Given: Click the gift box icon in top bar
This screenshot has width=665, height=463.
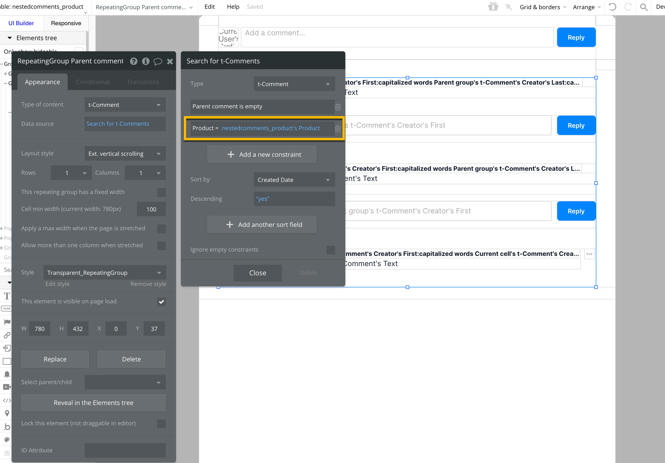Looking at the screenshot, I should pyautogui.click(x=493, y=7).
